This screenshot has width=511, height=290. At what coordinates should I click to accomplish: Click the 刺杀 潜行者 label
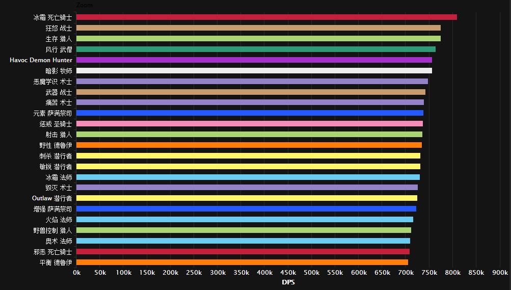[x=56, y=156]
